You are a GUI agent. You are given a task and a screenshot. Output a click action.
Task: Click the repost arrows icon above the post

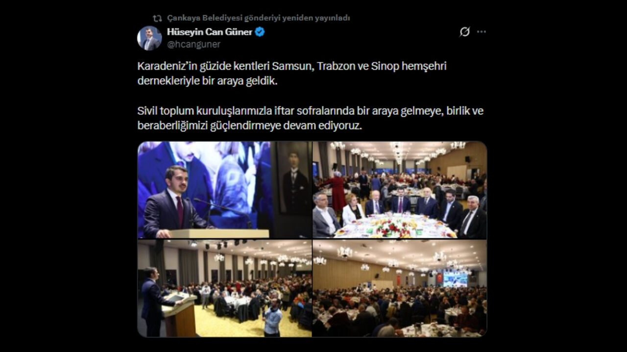click(x=157, y=18)
